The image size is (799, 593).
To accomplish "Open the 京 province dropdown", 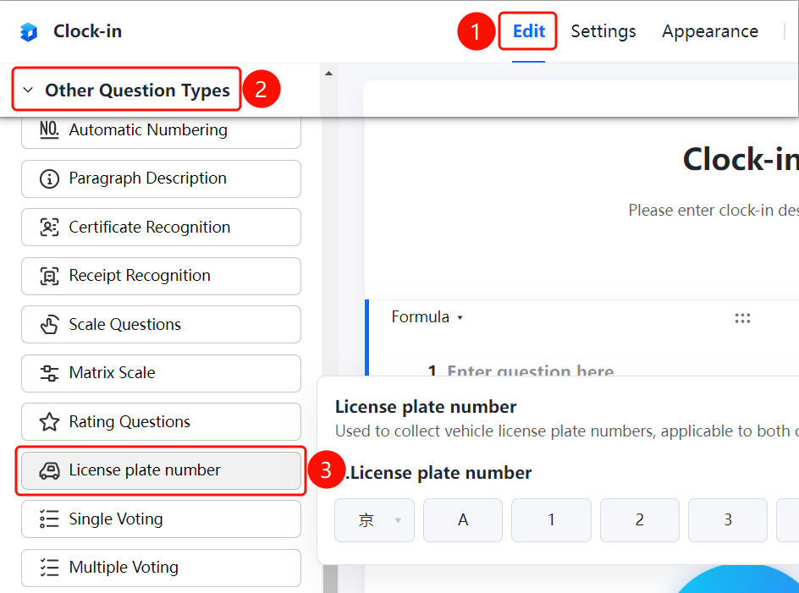I will coord(374,520).
